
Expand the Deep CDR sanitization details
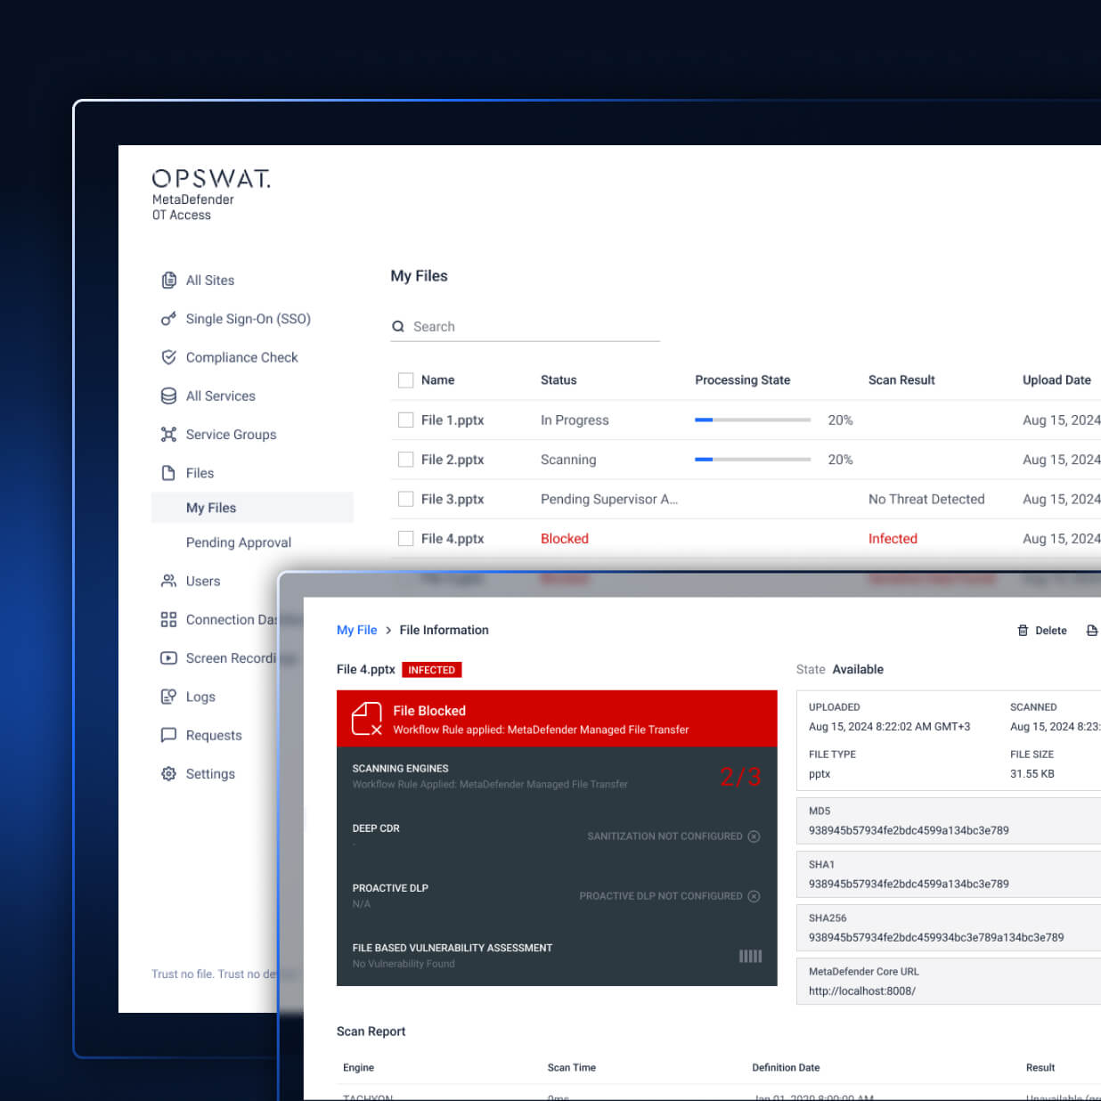(x=754, y=836)
